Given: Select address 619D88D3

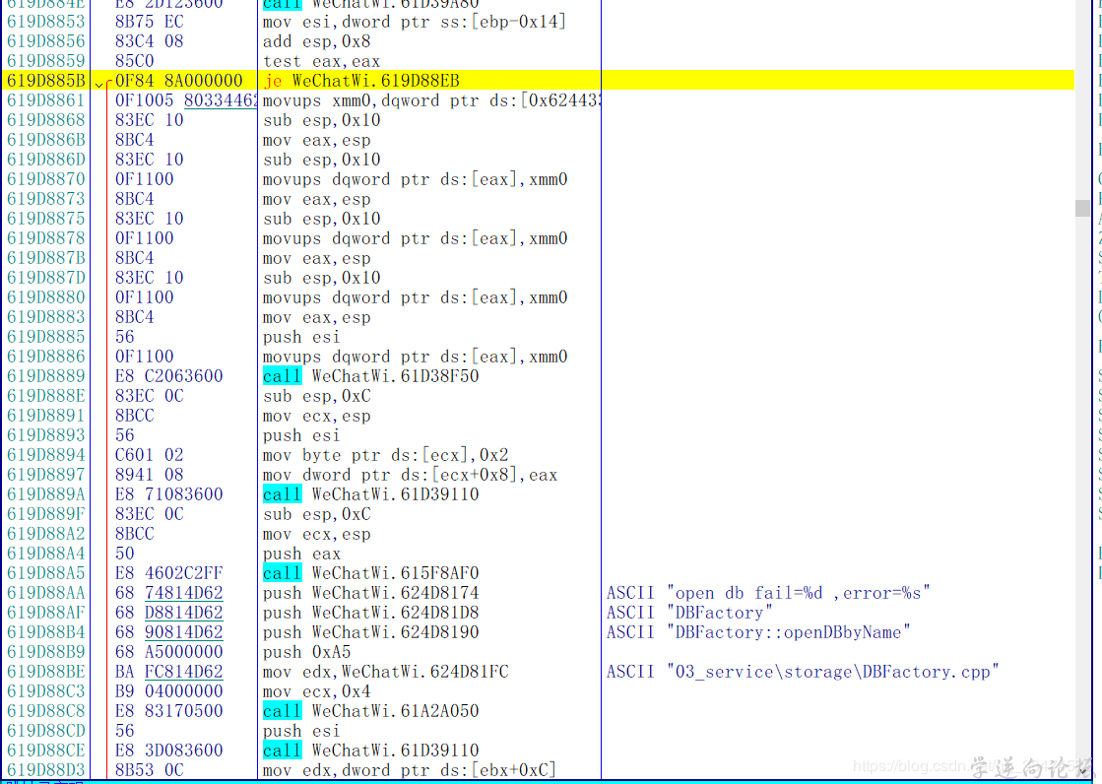Looking at the screenshot, I should pos(45,770).
